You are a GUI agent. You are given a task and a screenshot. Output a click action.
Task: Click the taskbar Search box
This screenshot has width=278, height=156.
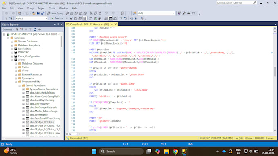[121, 152]
